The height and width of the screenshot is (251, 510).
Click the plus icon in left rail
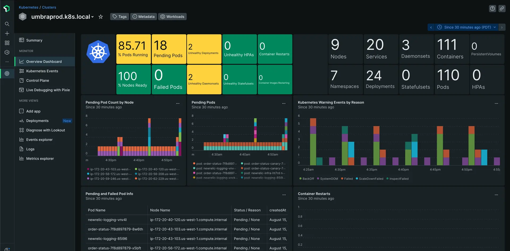tap(7, 34)
